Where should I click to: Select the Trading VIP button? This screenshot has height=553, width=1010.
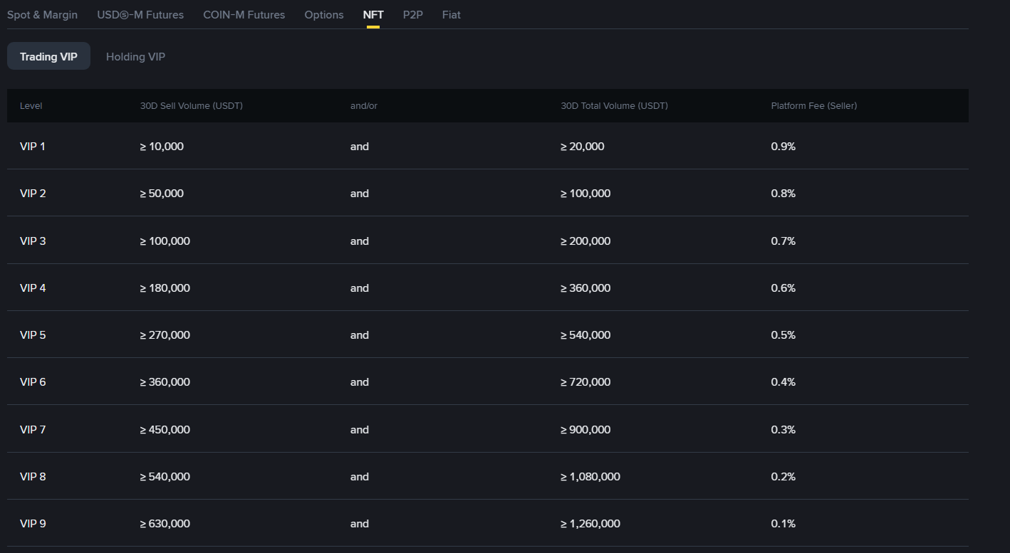click(48, 56)
